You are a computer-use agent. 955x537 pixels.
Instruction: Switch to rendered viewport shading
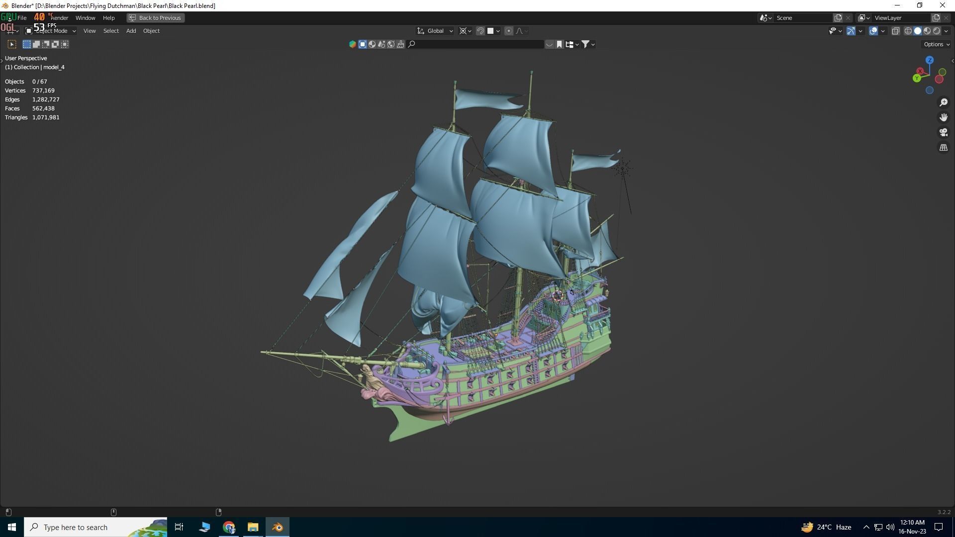coord(937,31)
